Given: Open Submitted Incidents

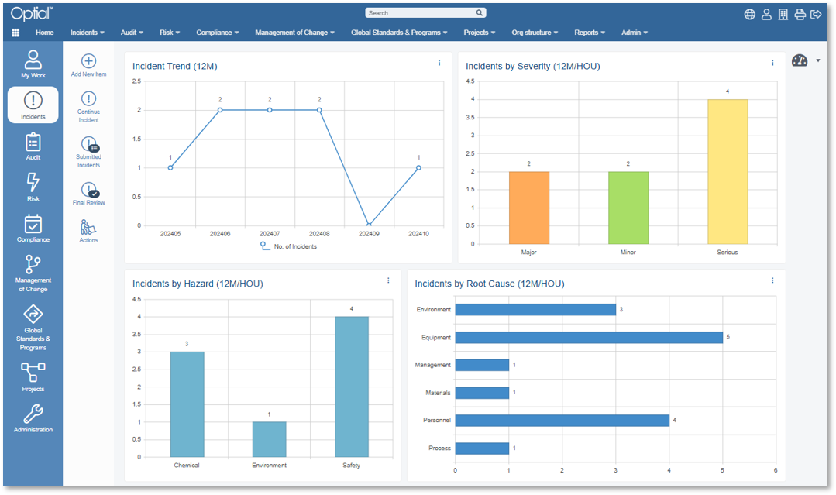Looking at the screenshot, I should (x=88, y=144).
